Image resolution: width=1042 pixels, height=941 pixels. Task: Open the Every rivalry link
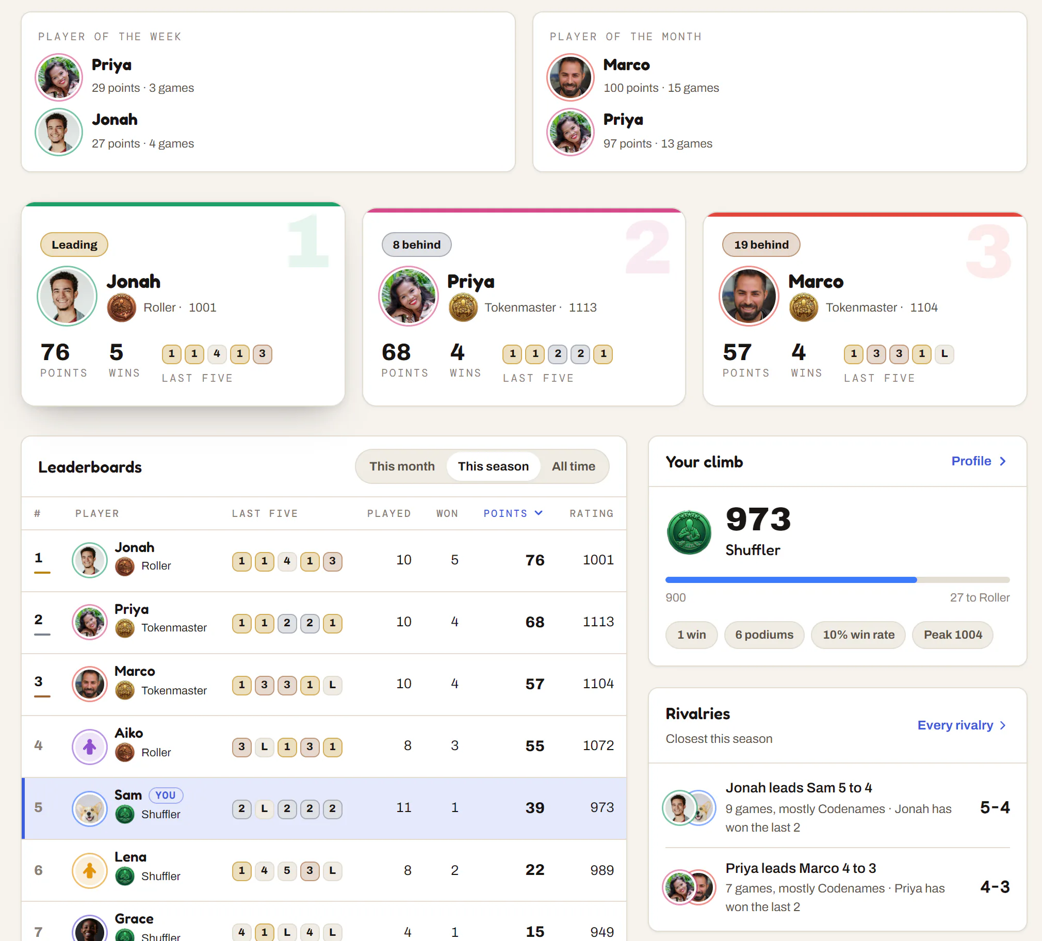[962, 725]
